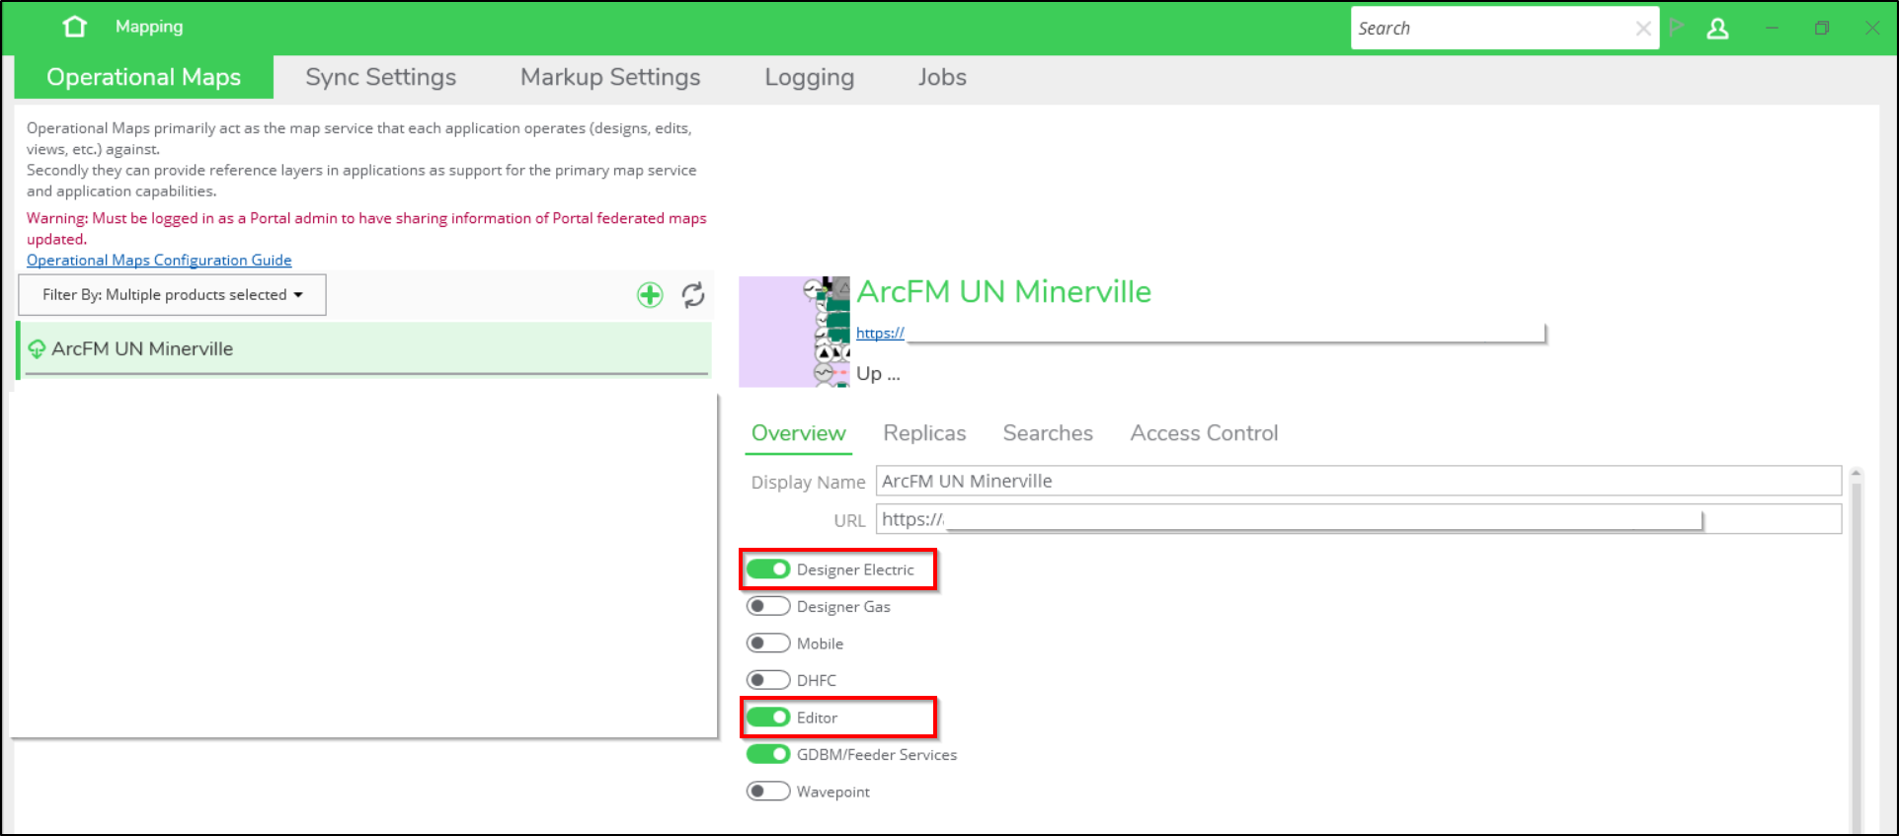Open the user account icon
The image size is (1899, 836).
coord(1717,29)
